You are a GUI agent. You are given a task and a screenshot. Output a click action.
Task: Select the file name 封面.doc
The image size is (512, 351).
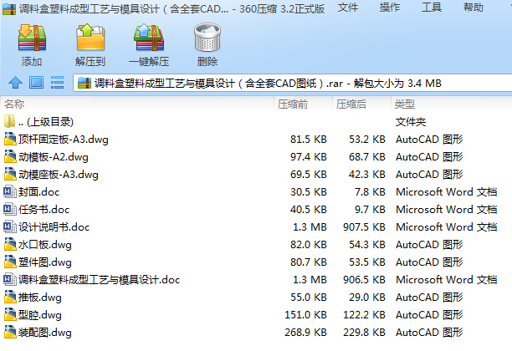pyautogui.click(x=38, y=192)
